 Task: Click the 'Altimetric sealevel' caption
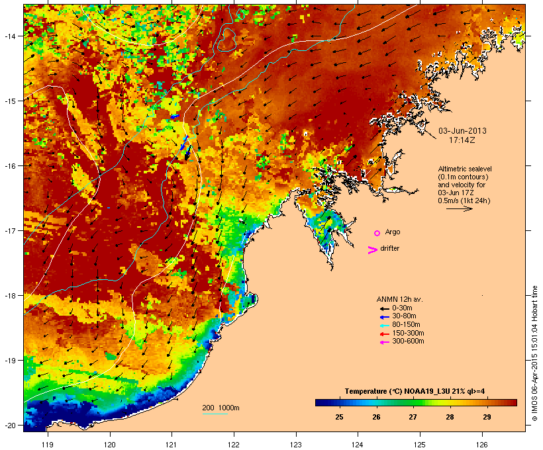coord(465,169)
